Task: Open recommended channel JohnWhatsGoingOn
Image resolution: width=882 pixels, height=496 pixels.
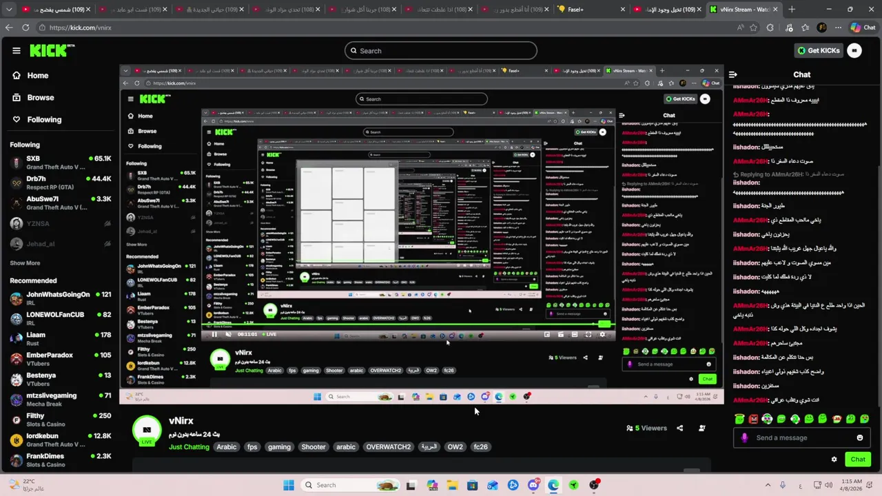Action: pos(61,298)
